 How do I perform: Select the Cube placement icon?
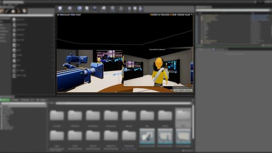point(14,45)
